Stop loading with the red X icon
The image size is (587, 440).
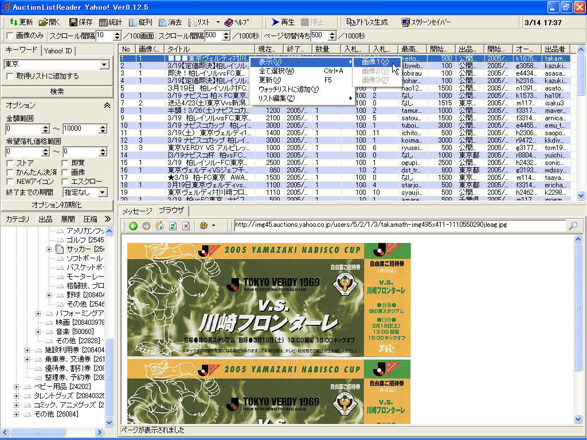pyautogui.click(x=186, y=226)
